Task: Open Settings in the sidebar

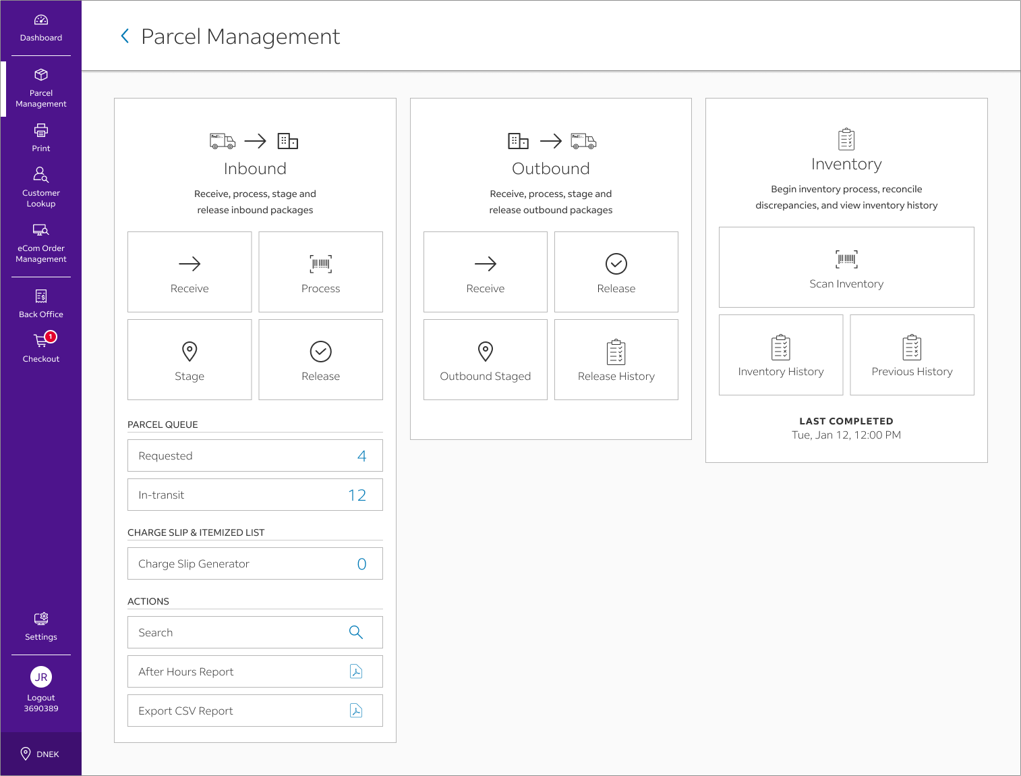Action: coord(41,626)
